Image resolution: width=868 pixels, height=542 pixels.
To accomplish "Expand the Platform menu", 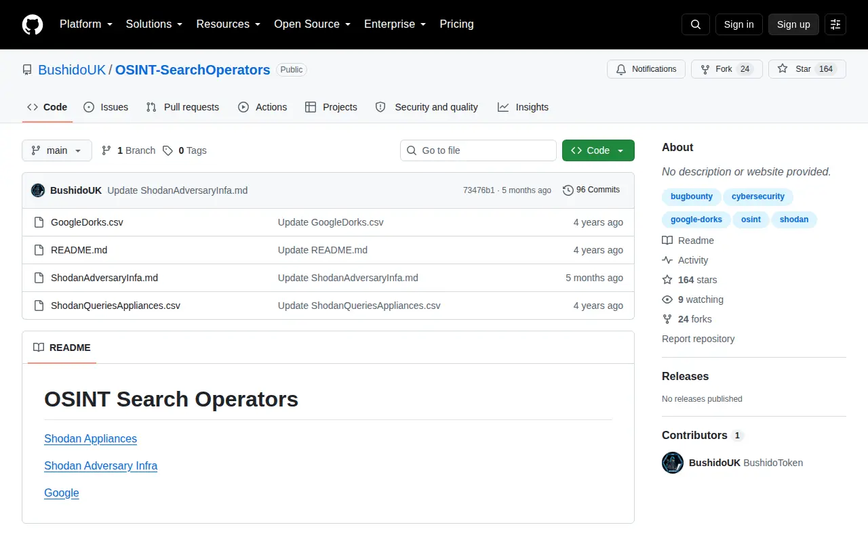I will [85, 24].
